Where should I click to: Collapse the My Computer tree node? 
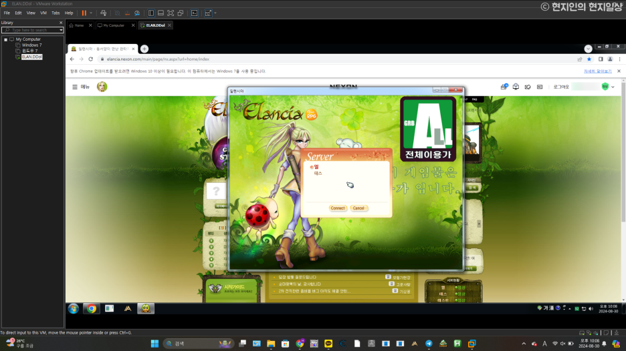5,39
